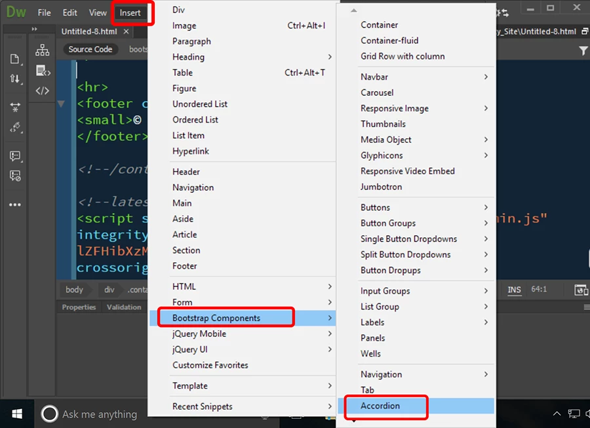This screenshot has height=428, width=590.
Task: Click the panel options menu icon
Action: click(x=587, y=307)
